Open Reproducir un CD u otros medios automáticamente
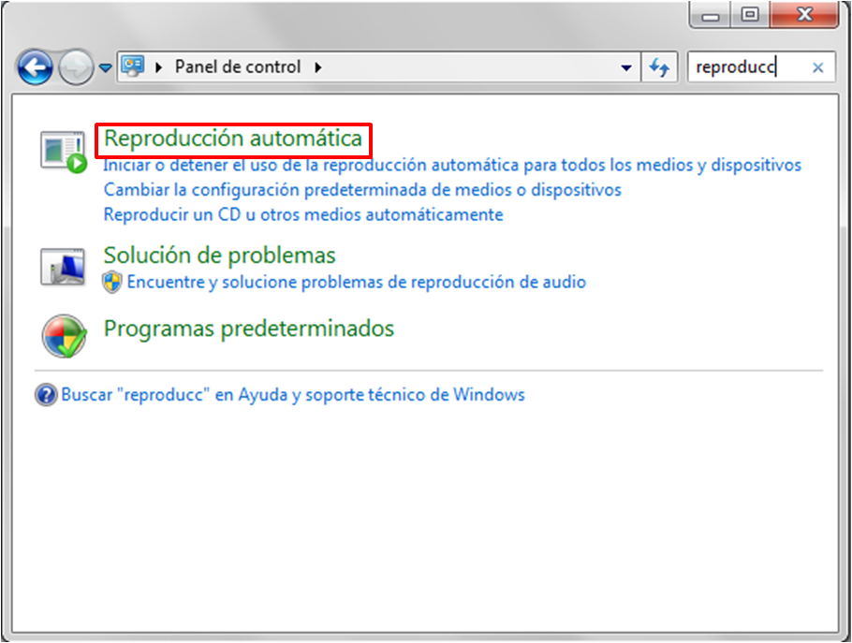Viewport: 852px width, 643px height. (303, 214)
